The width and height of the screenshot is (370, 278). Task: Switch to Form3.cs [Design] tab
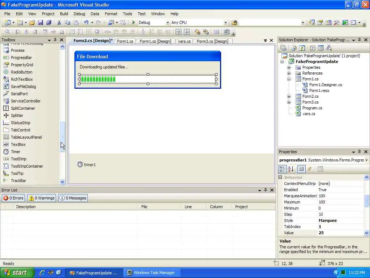point(212,41)
